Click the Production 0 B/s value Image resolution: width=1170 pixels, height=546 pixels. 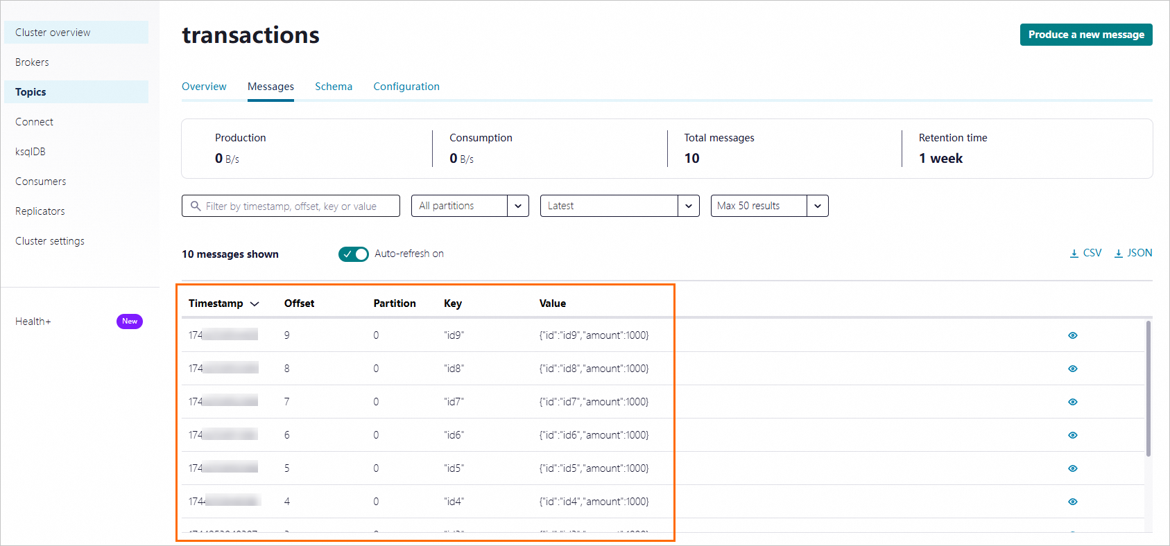(x=227, y=159)
